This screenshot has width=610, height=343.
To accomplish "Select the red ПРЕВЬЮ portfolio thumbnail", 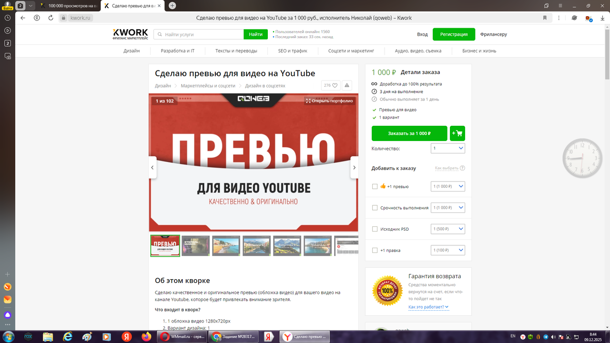I will (165, 246).
